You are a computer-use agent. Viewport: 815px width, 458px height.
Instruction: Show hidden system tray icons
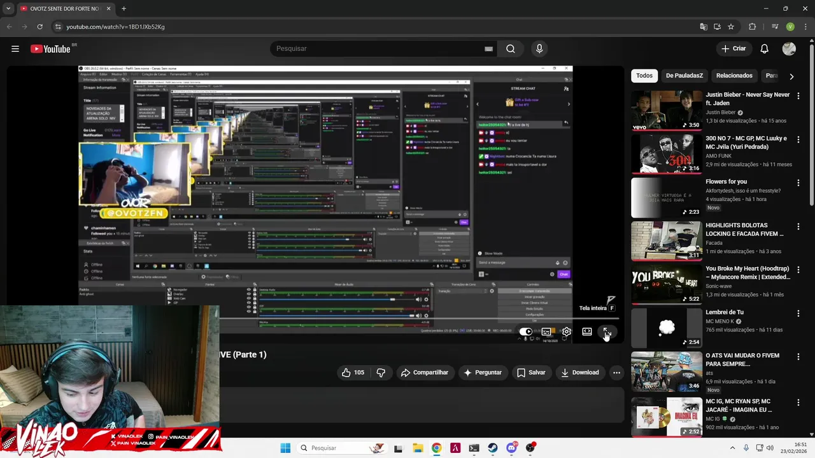732,448
